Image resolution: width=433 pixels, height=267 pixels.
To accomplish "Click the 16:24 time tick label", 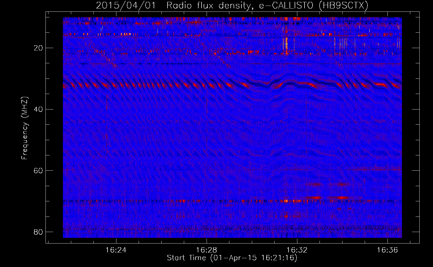I will (x=116, y=250).
